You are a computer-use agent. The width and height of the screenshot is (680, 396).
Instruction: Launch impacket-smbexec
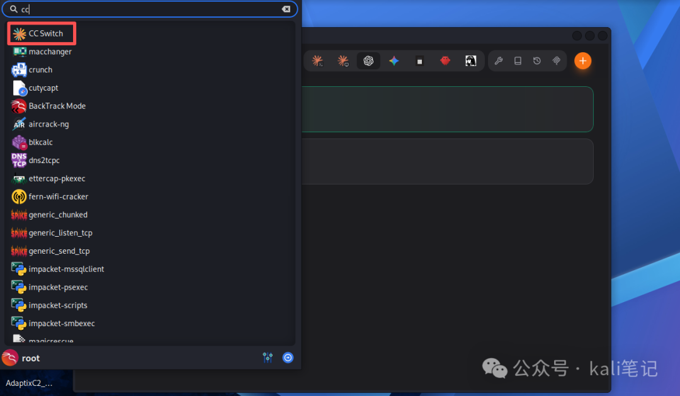tap(150, 324)
